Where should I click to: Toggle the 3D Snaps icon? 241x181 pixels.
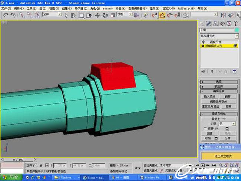[154, 15]
